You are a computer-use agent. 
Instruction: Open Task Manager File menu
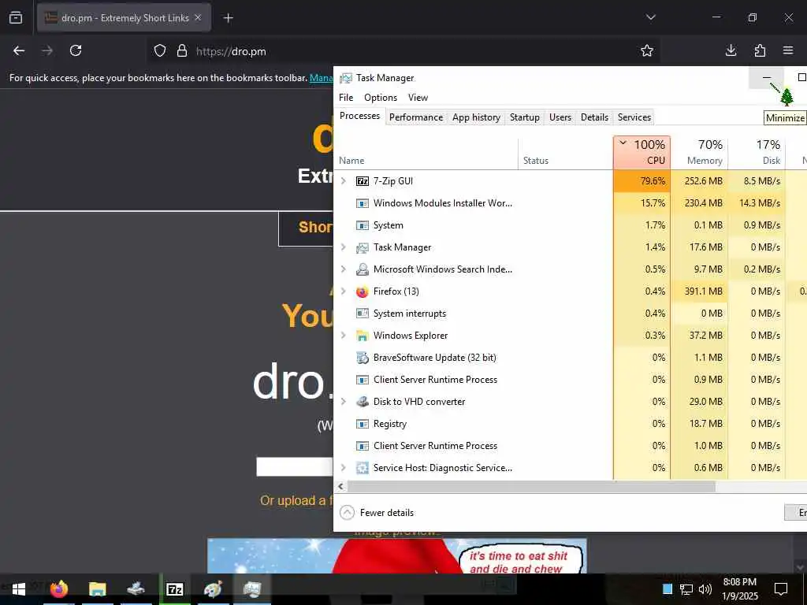point(346,98)
